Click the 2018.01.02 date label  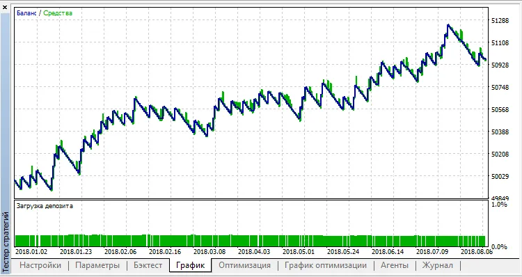pos(31,252)
